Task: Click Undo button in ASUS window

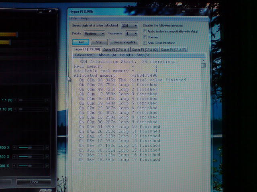Action: point(34,182)
